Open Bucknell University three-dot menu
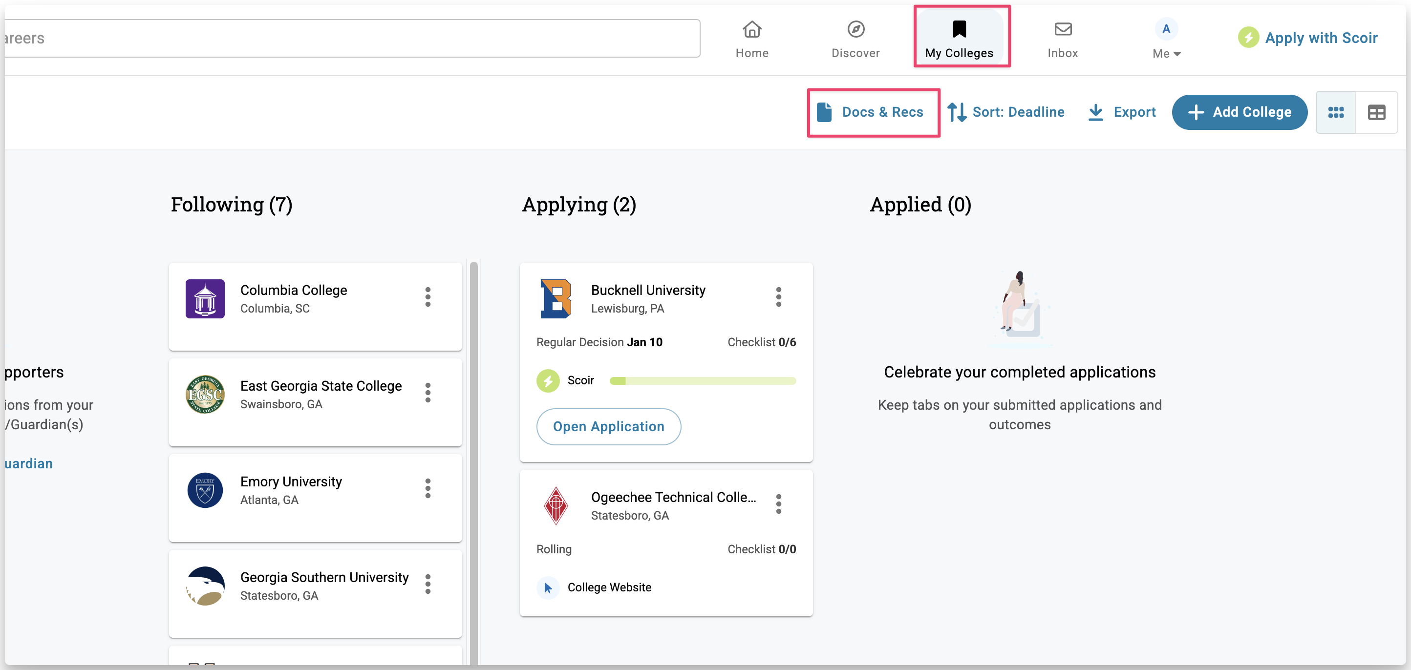 (x=778, y=297)
